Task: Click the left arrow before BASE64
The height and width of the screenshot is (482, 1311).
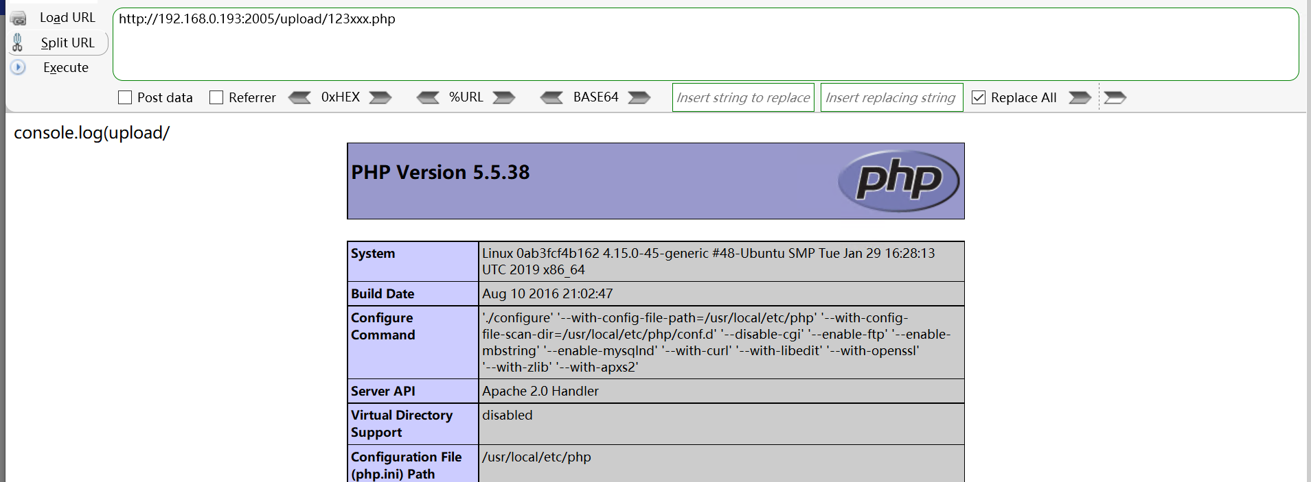Action: (551, 97)
